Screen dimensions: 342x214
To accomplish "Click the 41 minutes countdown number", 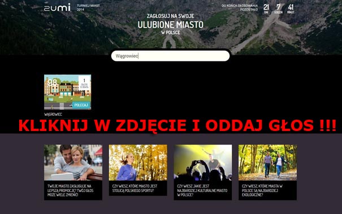I will point(291,7).
